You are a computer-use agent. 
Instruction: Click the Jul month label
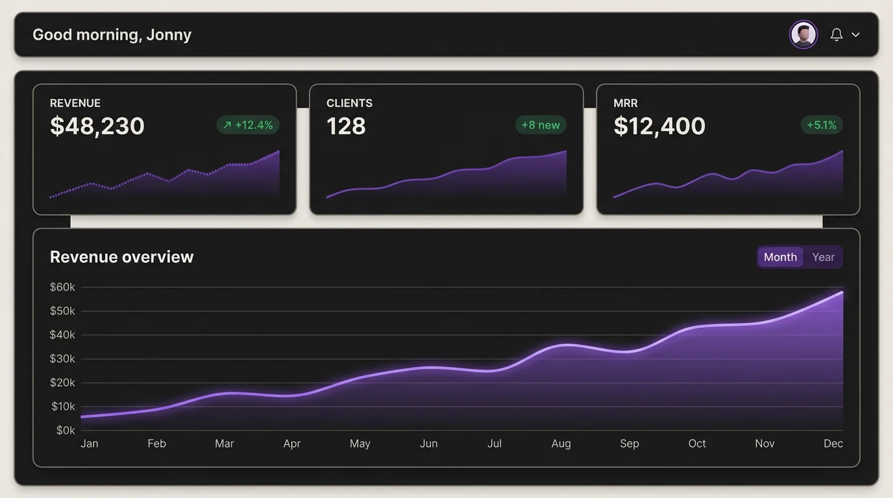tap(495, 444)
